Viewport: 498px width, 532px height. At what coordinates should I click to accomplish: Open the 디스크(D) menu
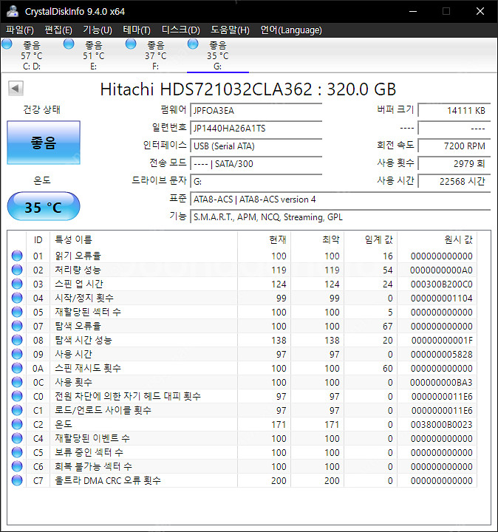click(181, 30)
